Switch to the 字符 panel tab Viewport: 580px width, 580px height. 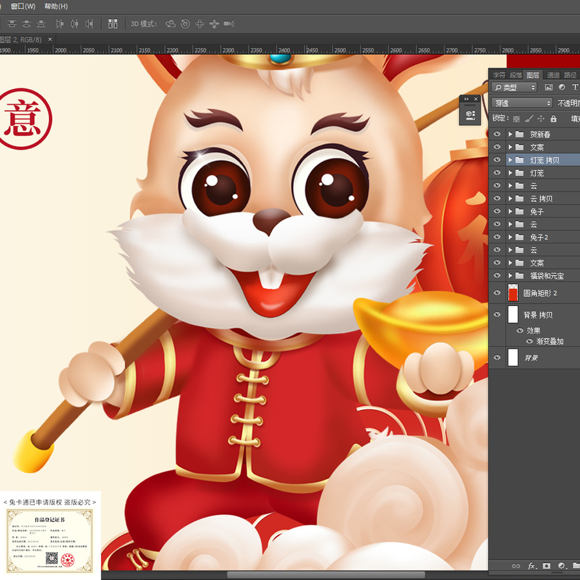tap(499, 75)
